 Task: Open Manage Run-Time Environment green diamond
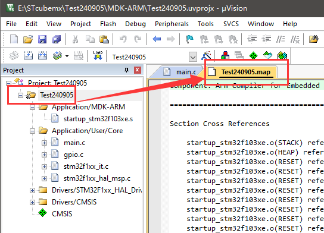click(x=253, y=56)
